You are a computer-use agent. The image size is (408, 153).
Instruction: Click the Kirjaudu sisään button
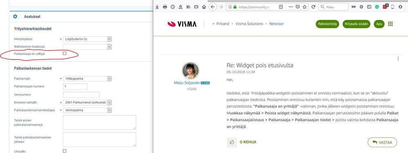pyautogui.click(x=356, y=24)
